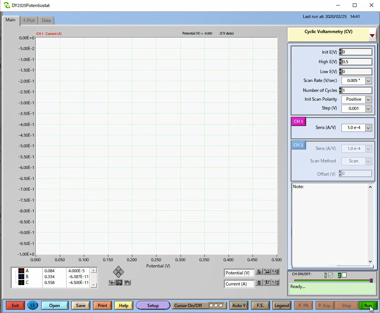Click the X-axis autoscale icon
The image size is (380, 313).
(267, 272)
